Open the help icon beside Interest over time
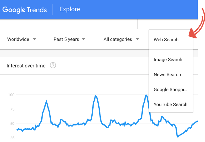The width and height of the screenshot is (205, 142). [x=53, y=66]
